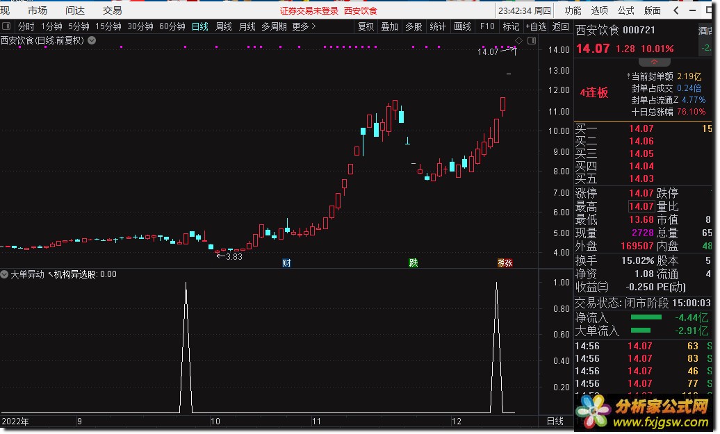Switch to 周线 weekly chart
Screen dimensions: 720x434
[224, 26]
